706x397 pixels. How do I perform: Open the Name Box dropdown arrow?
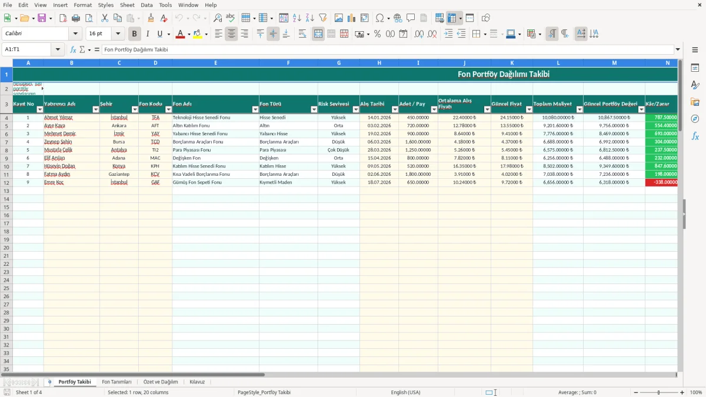click(57, 49)
